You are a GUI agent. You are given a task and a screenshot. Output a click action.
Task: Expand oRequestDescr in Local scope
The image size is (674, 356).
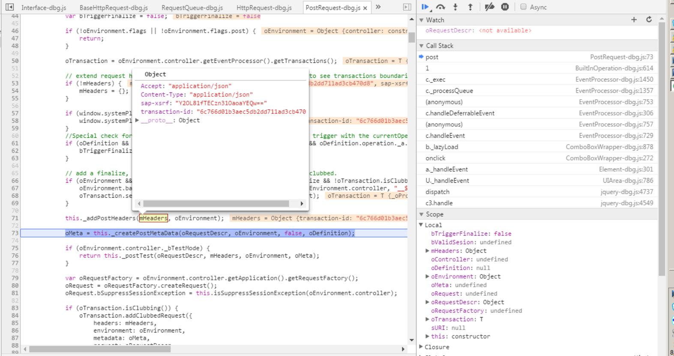(x=427, y=302)
